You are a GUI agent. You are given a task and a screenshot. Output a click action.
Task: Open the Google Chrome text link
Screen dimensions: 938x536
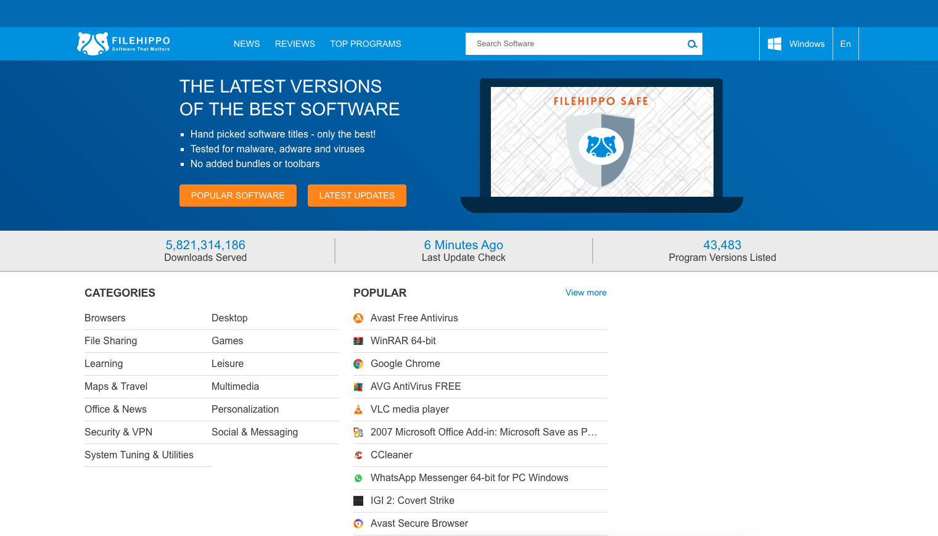click(405, 364)
